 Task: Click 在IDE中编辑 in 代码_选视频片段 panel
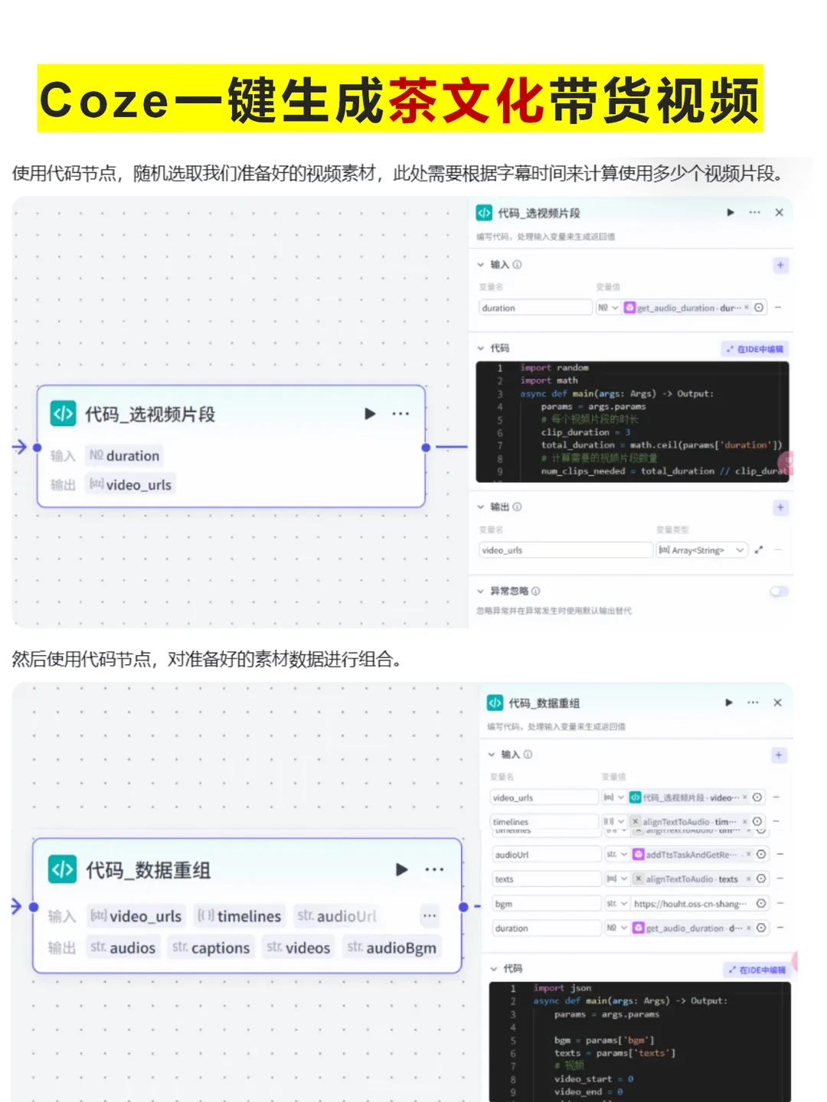click(x=755, y=349)
